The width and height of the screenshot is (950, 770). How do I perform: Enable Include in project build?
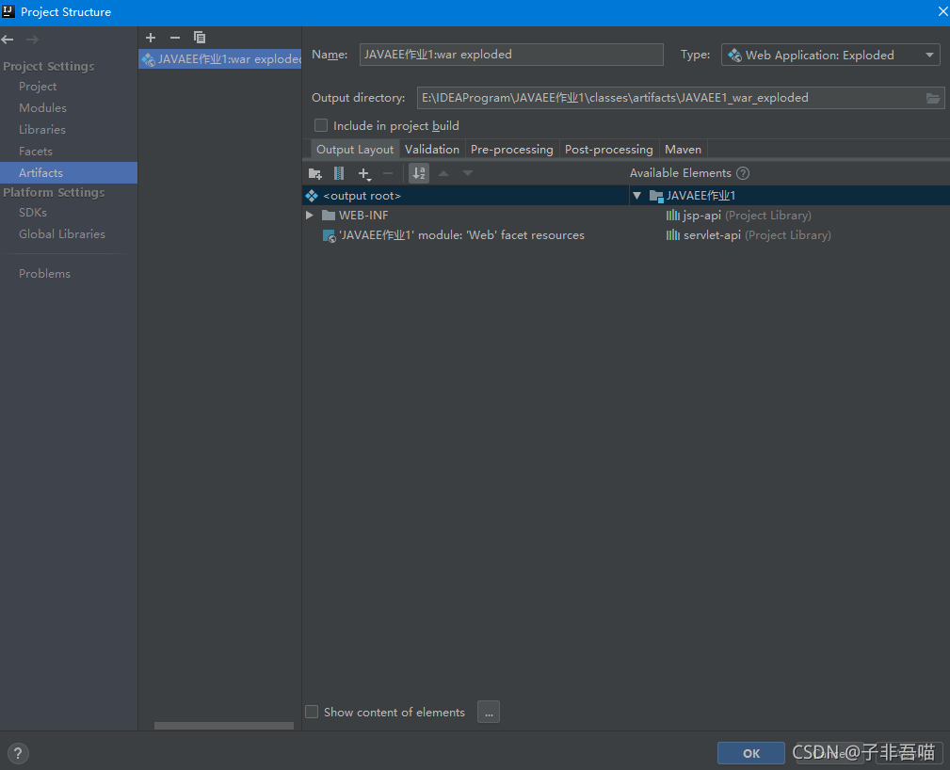[321, 125]
